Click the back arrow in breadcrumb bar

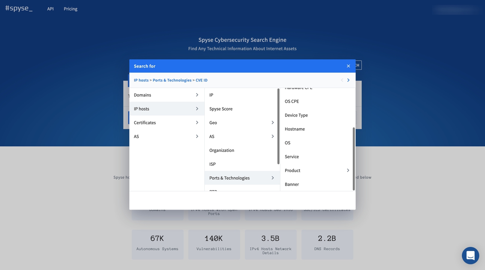point(342,80)
